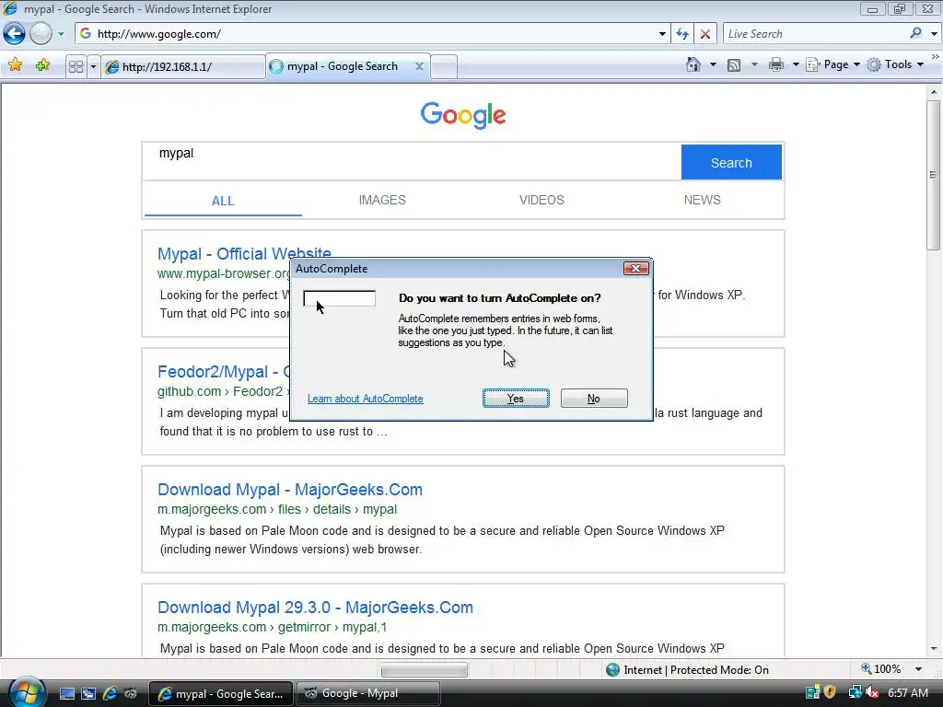Expand the Print options dropdown arrow
This screenshot has height=707, width=943.
coord(795,64)
